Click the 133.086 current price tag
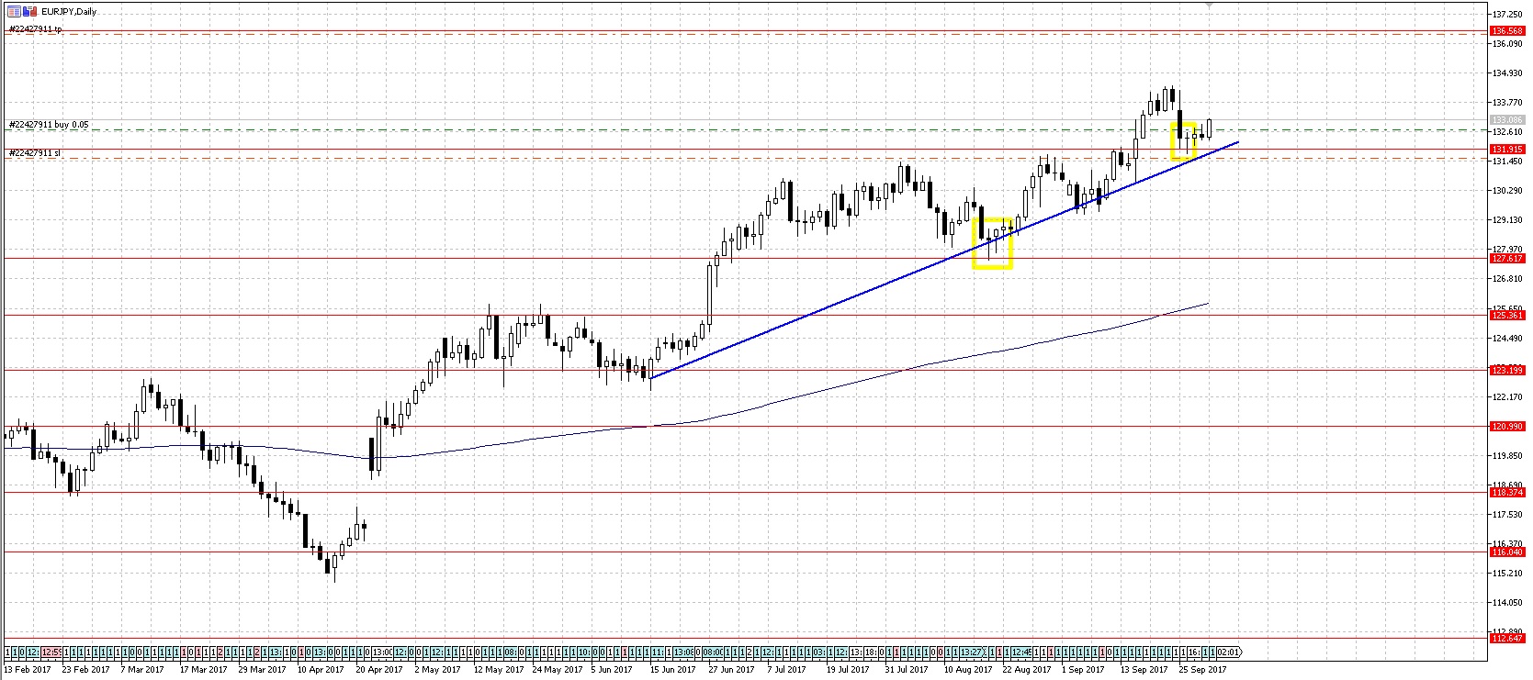This screenshot has height=680, width=1533. [1509, 120]
